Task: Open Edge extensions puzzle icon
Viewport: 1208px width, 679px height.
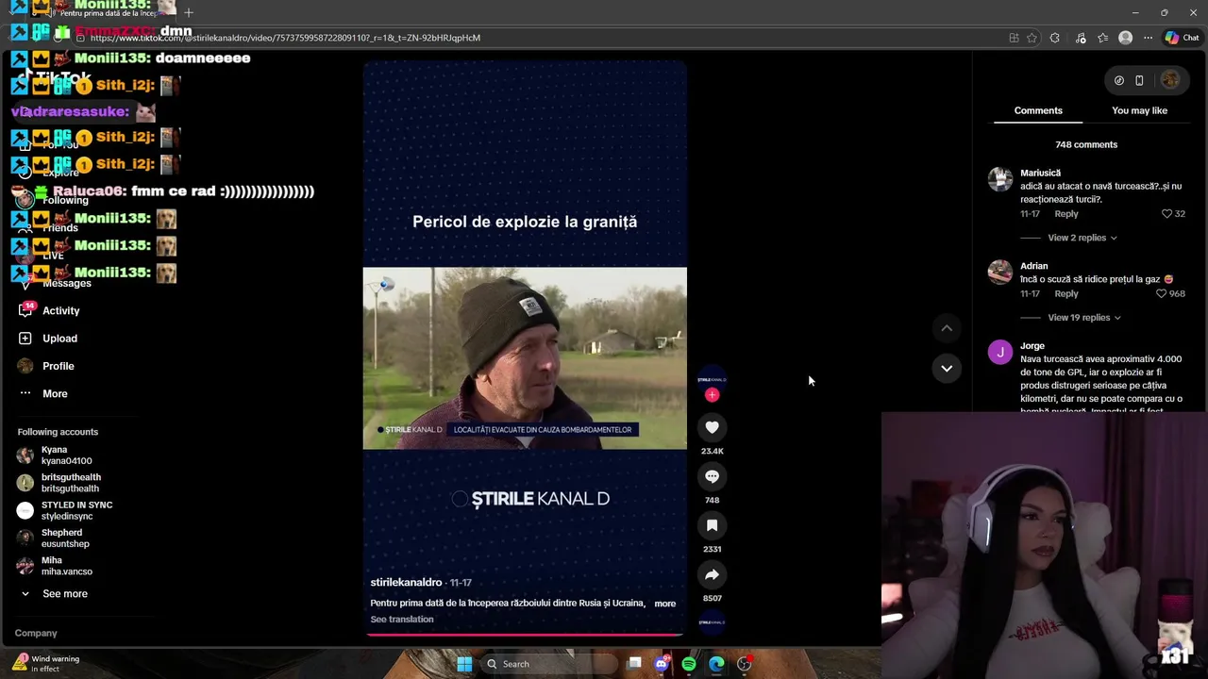Action: click(1055, 38)
